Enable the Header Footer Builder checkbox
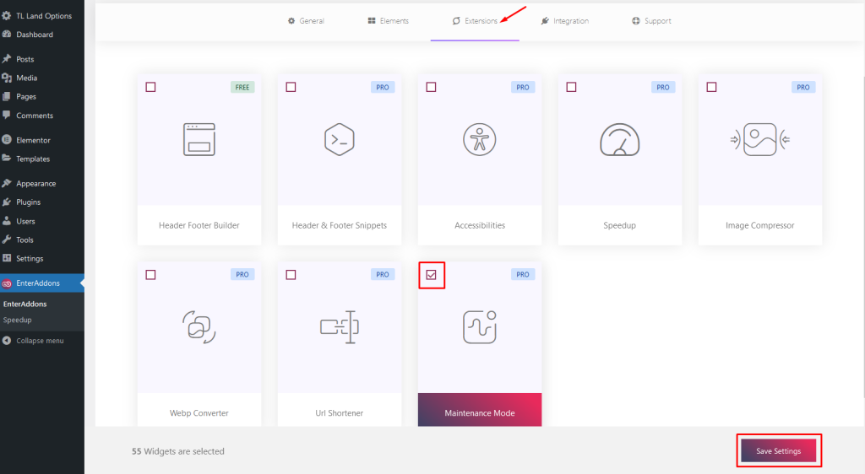Screen dimensions: 865x474 (x=150, y=87)
